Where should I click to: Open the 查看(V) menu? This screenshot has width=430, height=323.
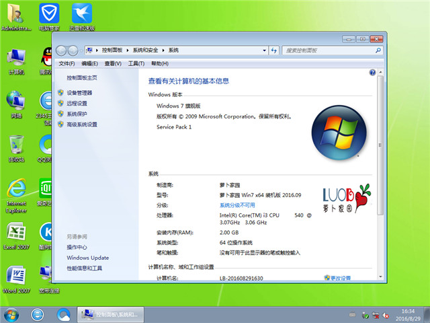pyautogui.click(x=113, y=63)
